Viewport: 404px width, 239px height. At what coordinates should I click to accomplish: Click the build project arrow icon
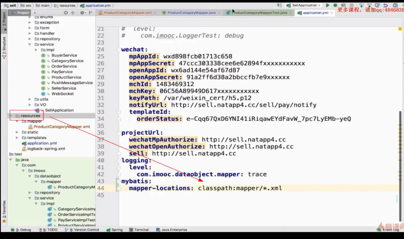pyautogui.click(x=279, y=5)
